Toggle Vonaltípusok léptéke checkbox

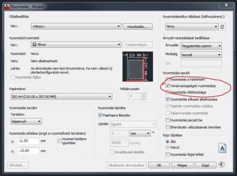111,152
